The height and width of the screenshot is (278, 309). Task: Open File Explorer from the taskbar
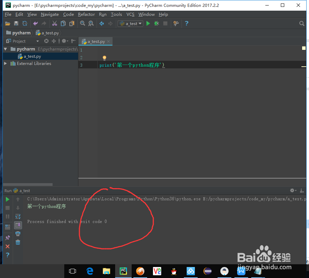point(107,271)
